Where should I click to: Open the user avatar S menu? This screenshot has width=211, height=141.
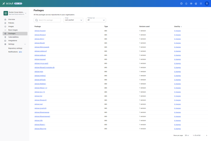pos(207,4)
